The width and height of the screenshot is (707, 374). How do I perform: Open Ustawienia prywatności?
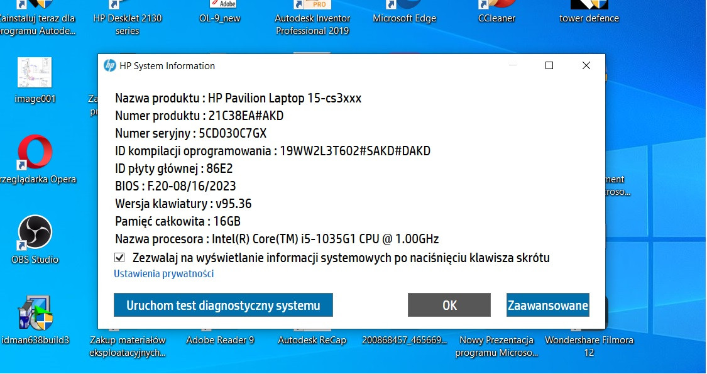163,273
